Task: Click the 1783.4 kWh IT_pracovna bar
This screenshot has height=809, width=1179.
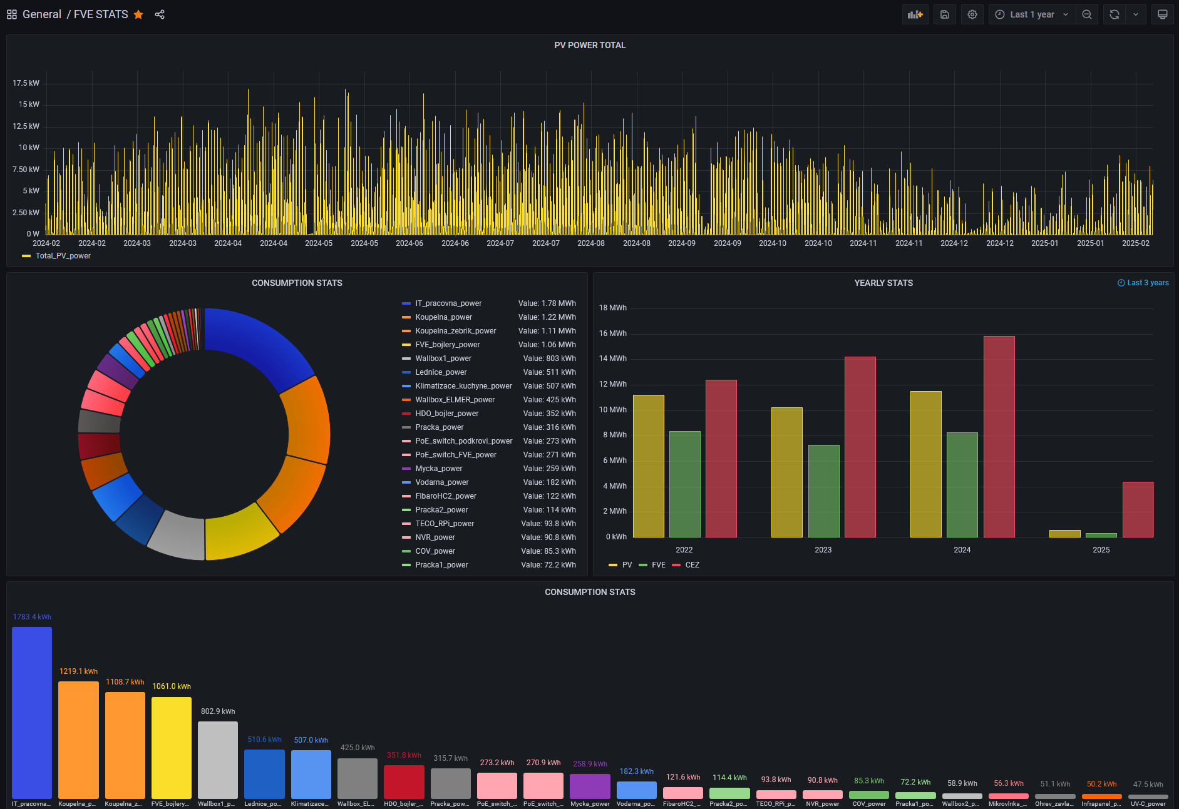Action: point(32,712)
